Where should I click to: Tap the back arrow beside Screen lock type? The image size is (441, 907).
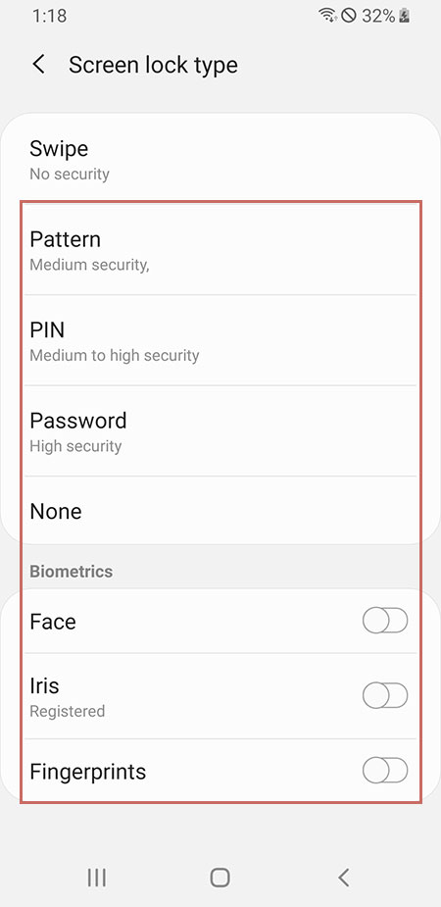[x=38, y=65]
